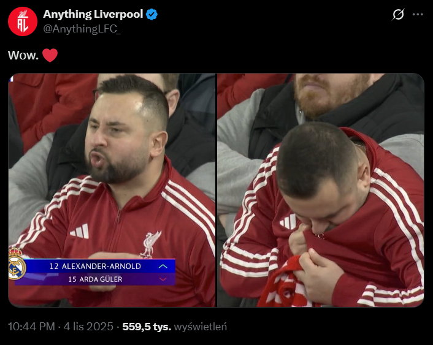Screen dimensions: 433x345
Task: Open the @AnythingLFC_ handle link
Action: tap(82, 29)
